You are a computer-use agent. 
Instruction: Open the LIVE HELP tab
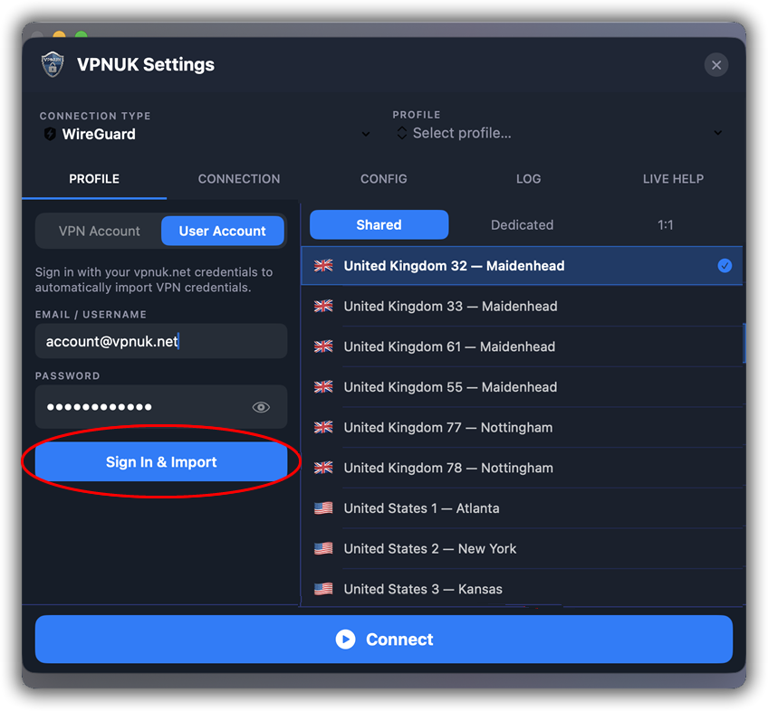[673, 179]
